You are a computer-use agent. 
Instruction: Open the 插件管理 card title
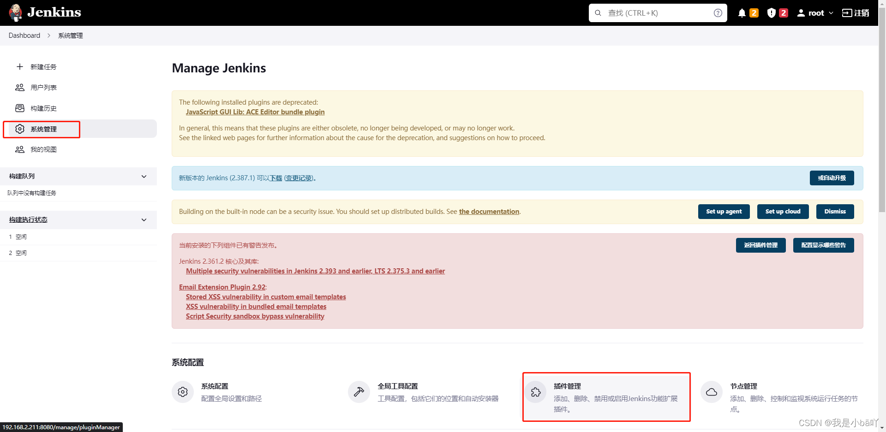click(567, 386)
